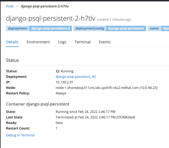Viewport: 169px width, 148px height.
Task: Click the 'deploymentconfig' label key tag
Action: coord(89,28)
